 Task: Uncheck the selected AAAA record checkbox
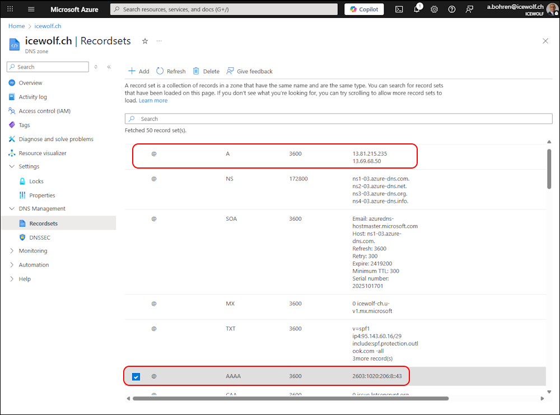click(136, 377)
